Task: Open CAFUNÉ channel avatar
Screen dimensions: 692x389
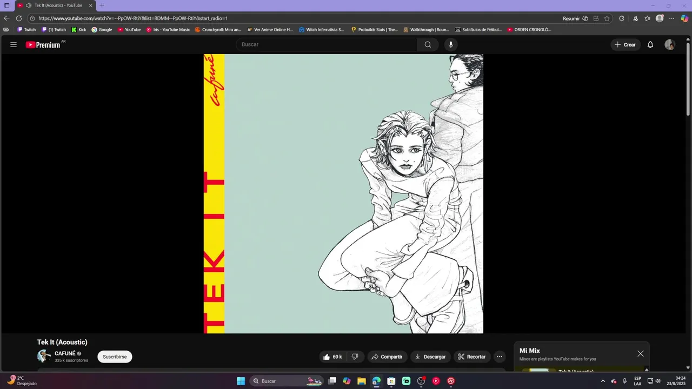Action: (x=44, y=356)
